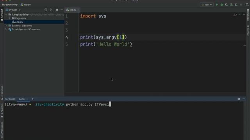The image size is (250, 140).
Task: Collapse all in Project panel toolbar
Action: [x=51, y=10]
